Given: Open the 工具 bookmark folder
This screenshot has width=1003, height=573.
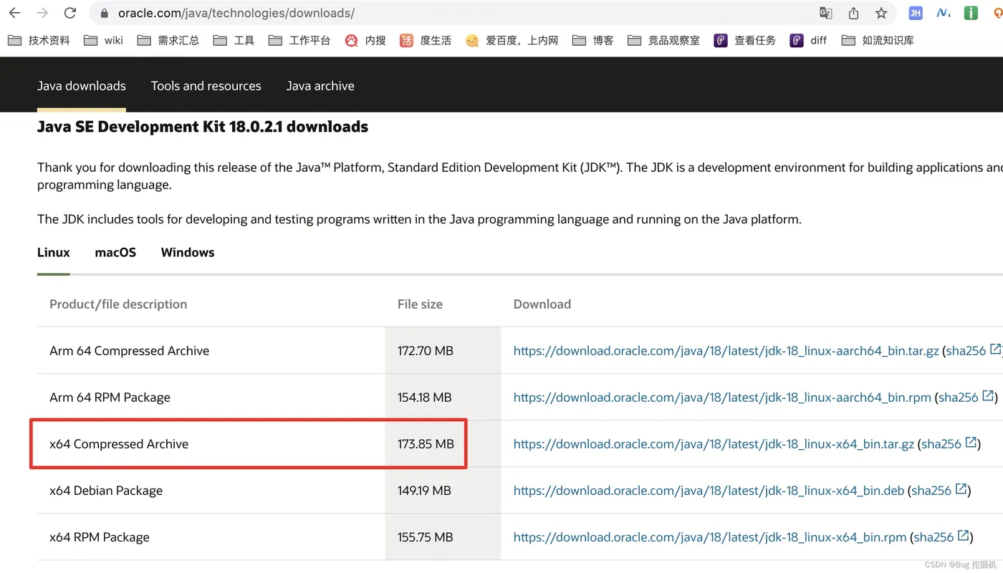Looking at the screenshot, I should [234, 40].
